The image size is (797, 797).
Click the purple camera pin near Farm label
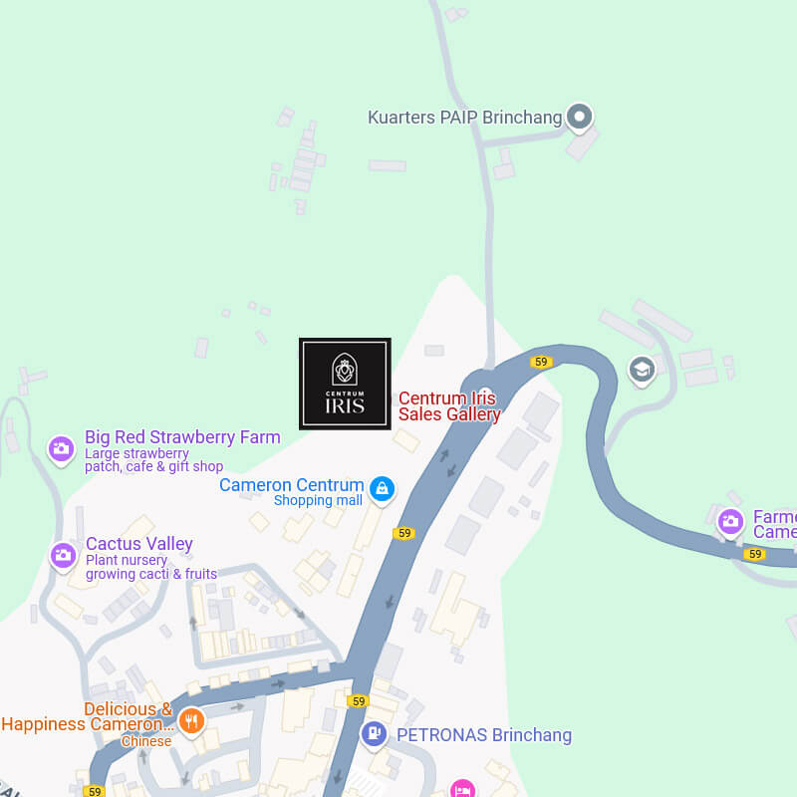pyautogui.click(x=731, y=522)
